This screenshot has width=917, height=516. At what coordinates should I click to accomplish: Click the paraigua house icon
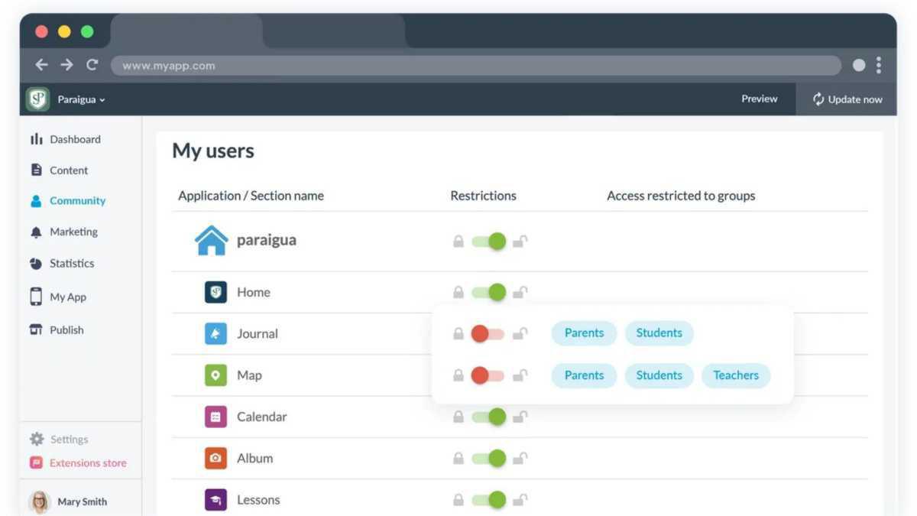point(212,240)
